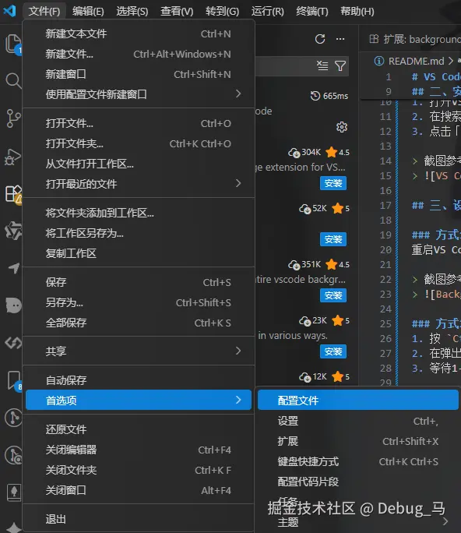Open the tree-shaped icon in activity bar

13,492
